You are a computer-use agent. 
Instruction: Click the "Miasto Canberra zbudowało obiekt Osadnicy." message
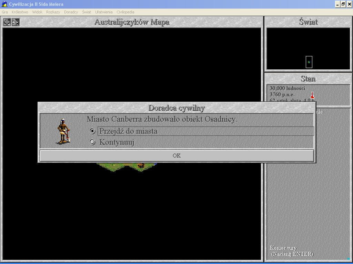coord(162,119)
